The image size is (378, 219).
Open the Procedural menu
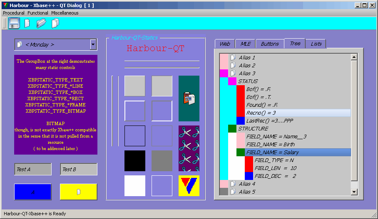(13, 13)
